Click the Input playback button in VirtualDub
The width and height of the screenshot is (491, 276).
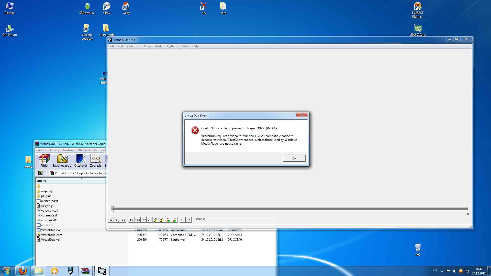tap(117, 220)
